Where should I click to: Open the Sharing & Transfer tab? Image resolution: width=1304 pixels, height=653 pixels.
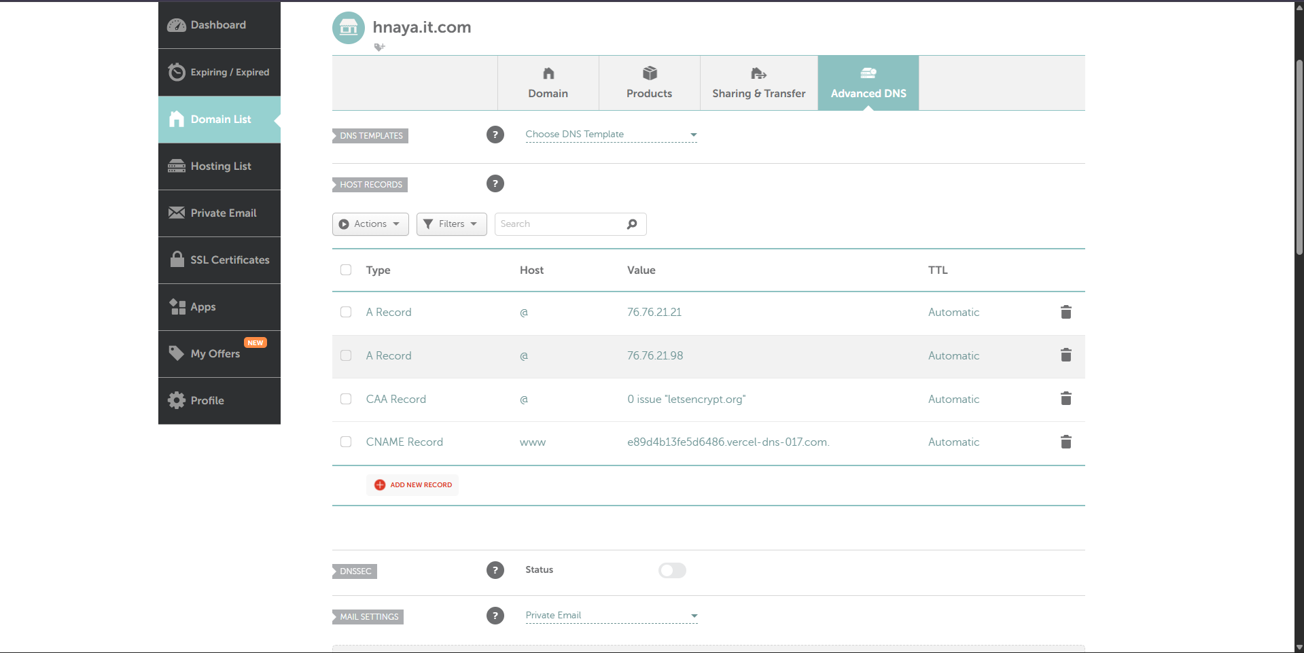759,83
